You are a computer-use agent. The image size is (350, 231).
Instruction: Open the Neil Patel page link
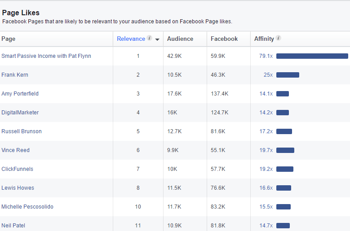tap(13, 226)
